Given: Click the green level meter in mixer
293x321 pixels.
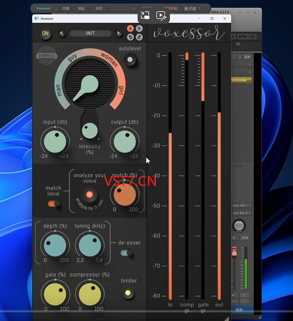Looking at the screenshot, I should coord(246,268).
